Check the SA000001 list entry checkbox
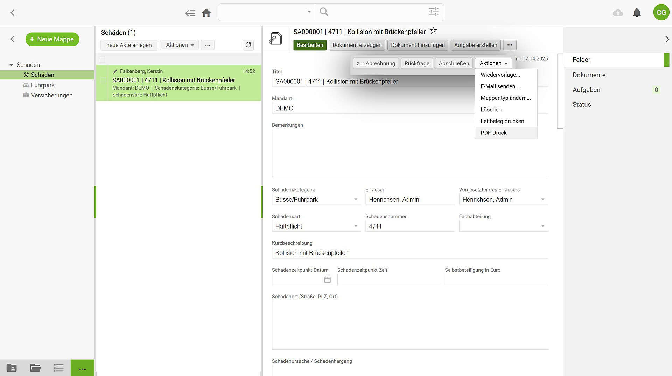Viewport: 672px width, 376px height. click(103, 80)
